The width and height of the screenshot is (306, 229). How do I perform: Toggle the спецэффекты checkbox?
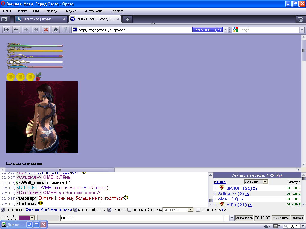75,210
